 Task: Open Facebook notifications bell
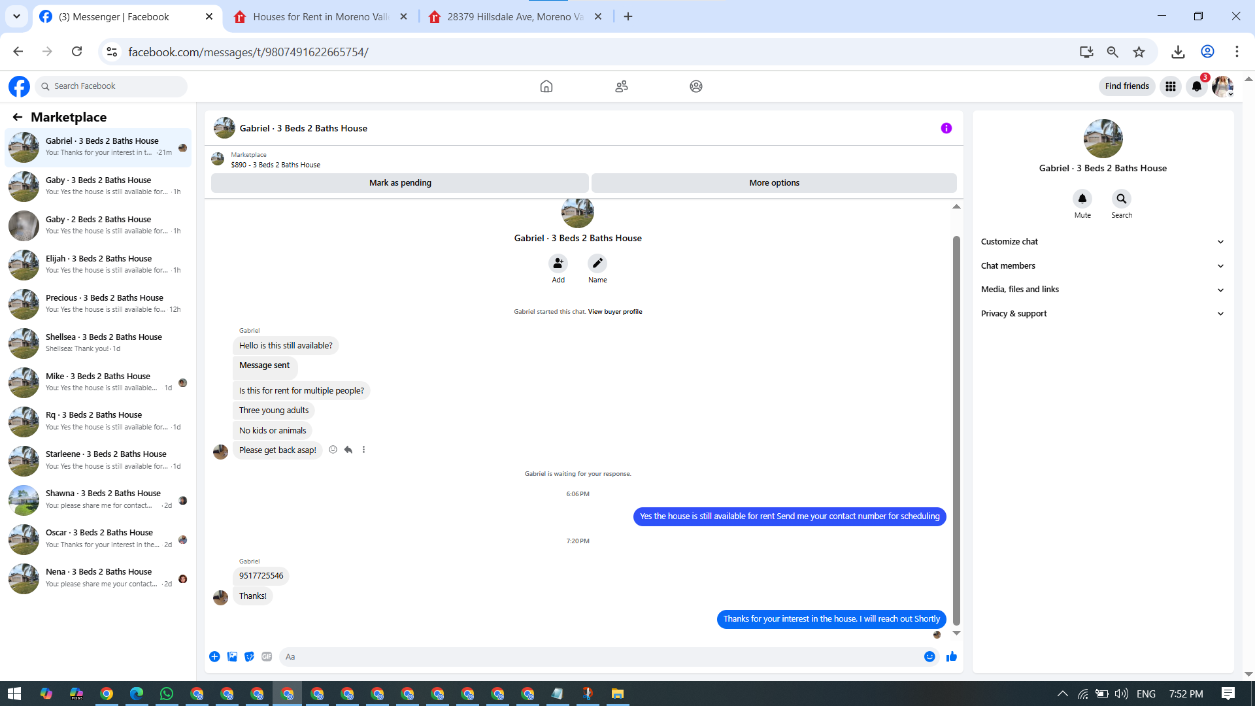1196,86
